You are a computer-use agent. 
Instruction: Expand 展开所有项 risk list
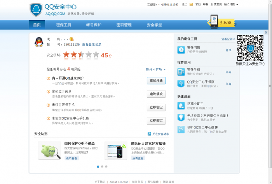click(155, 69)
